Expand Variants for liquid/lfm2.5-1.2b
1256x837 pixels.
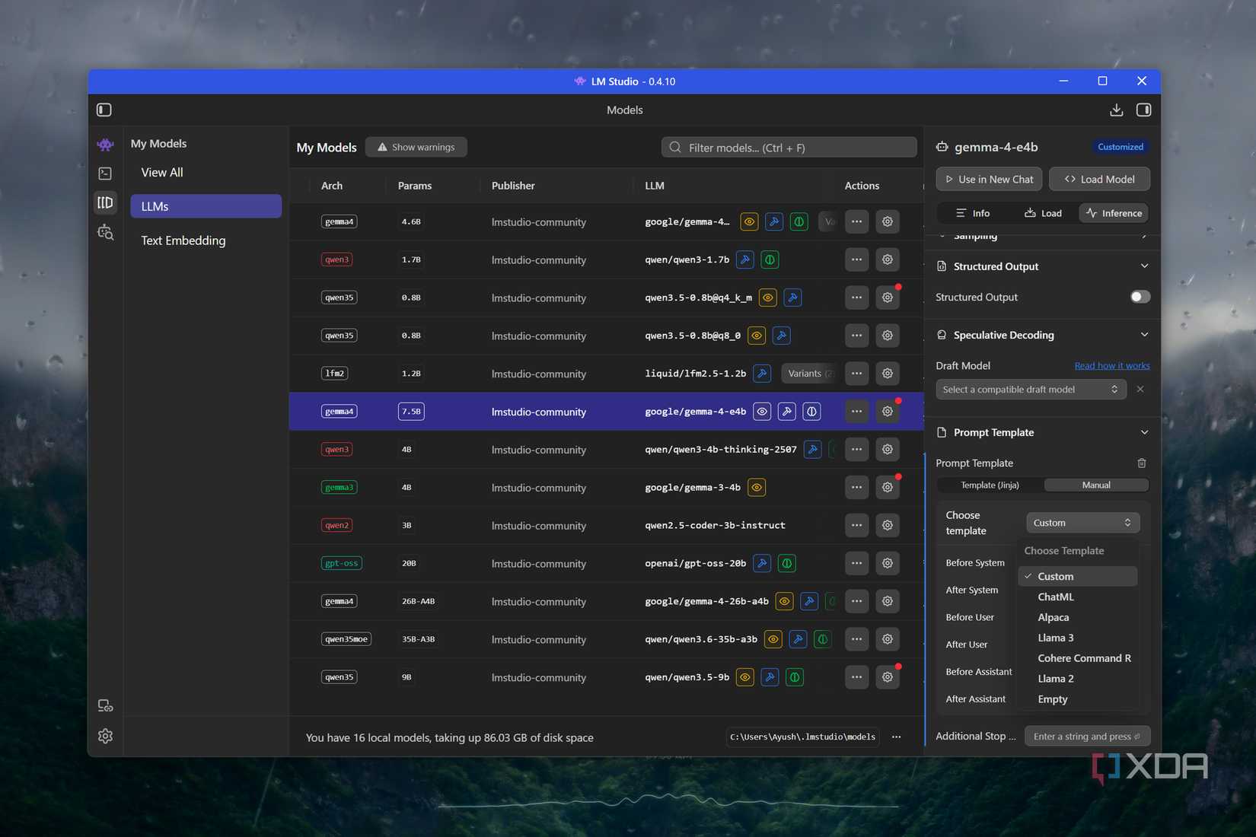808,374
